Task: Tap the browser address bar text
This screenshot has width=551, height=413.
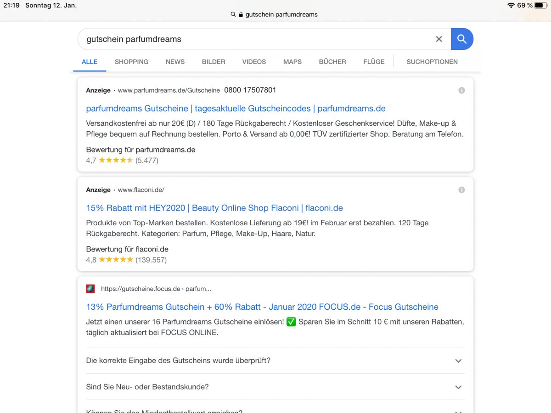Action: pos(281,14)
